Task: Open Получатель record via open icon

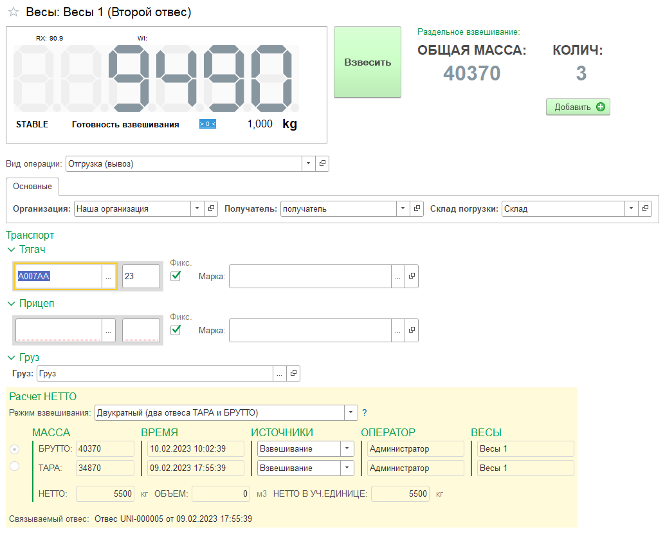Action: coord(417,209)
